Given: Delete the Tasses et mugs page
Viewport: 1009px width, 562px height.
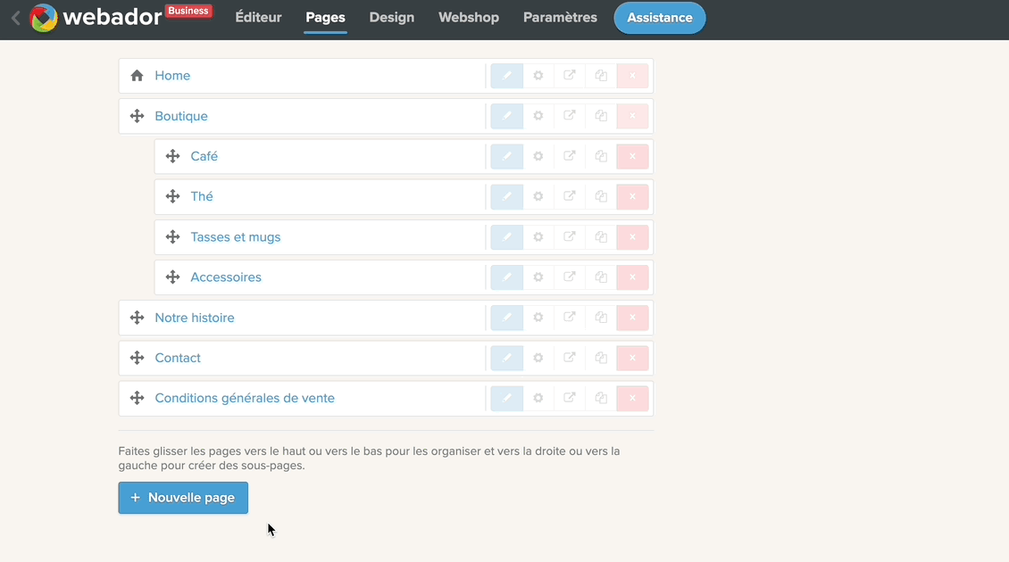Looking at the screenshot, I should click(632, 237).
